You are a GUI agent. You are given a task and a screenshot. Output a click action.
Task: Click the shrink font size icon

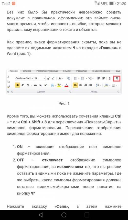pyautogui.click(x=53, y=78)
